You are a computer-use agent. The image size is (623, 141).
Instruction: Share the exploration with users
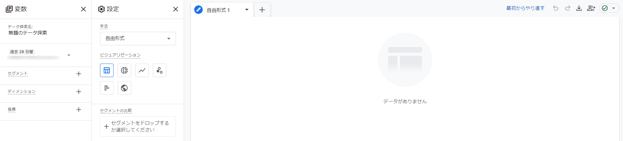(591, 8)
